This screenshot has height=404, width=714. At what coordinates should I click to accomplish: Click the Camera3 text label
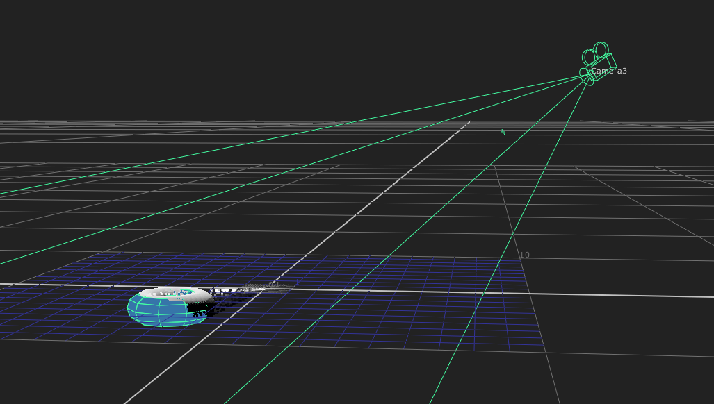[x=609, y=71]
